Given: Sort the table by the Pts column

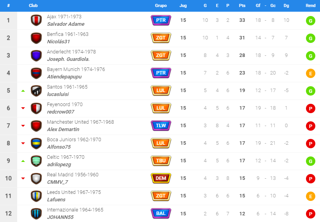Looking at the screenshot, I should coord(242,5).
